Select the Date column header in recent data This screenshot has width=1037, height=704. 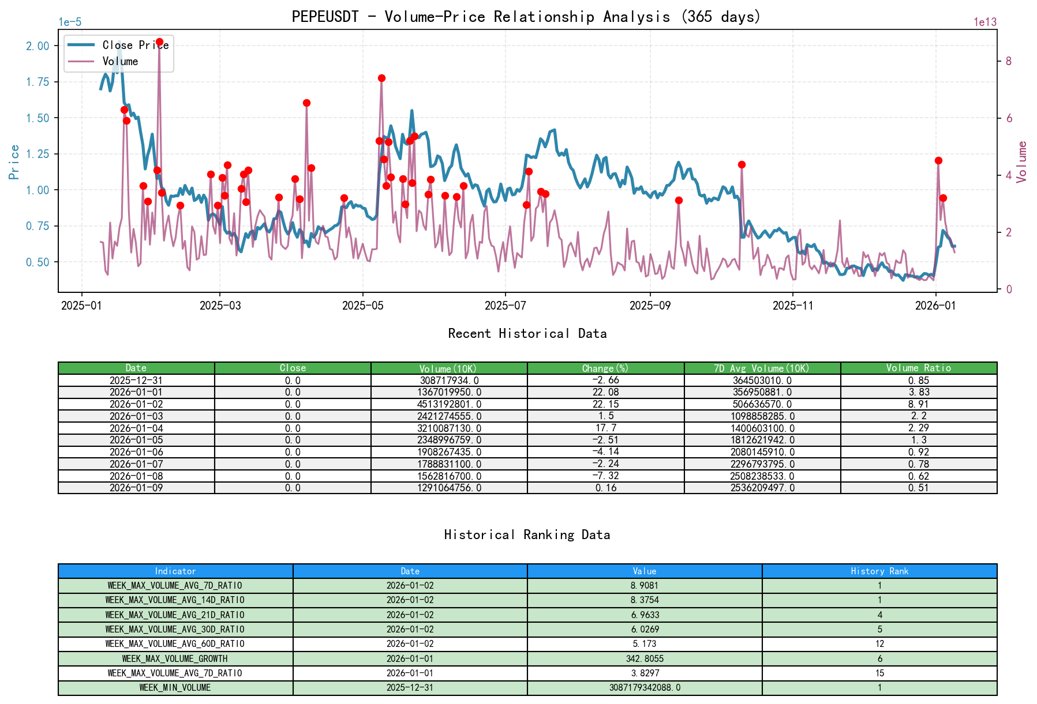click(x=136, y=367)
